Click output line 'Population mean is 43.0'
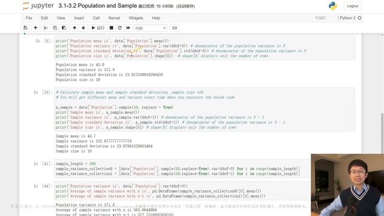Viewport: 384px width, 216px height. [x=80, y=65]
